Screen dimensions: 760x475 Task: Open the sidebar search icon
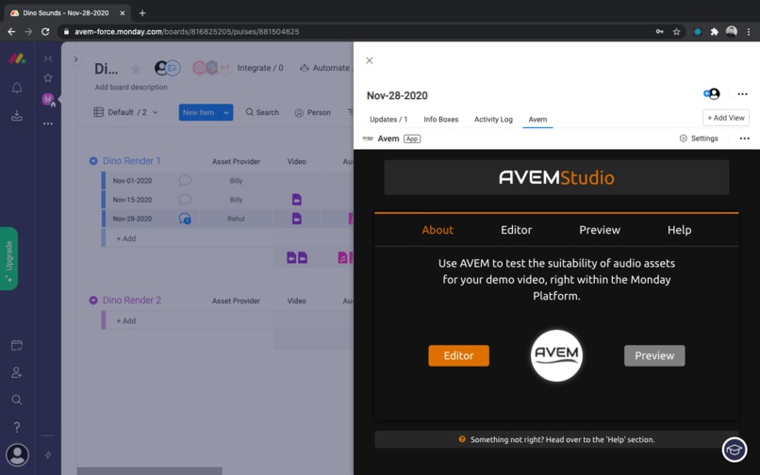click(17, 400)
